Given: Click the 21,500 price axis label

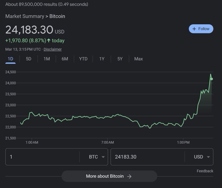Looking at the screenshot, I should [x=11, y=138].
